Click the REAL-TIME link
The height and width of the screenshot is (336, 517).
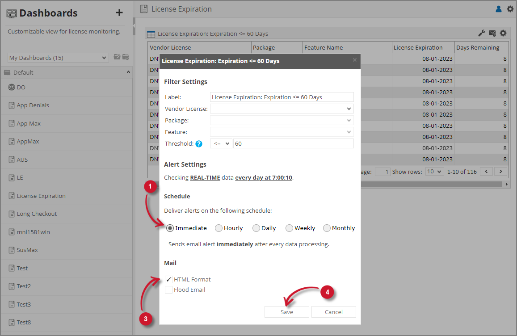pos(205,178)
